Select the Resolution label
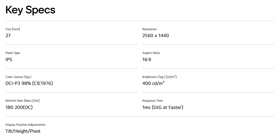This screenshot has width=278, height=138. (149, 29)
